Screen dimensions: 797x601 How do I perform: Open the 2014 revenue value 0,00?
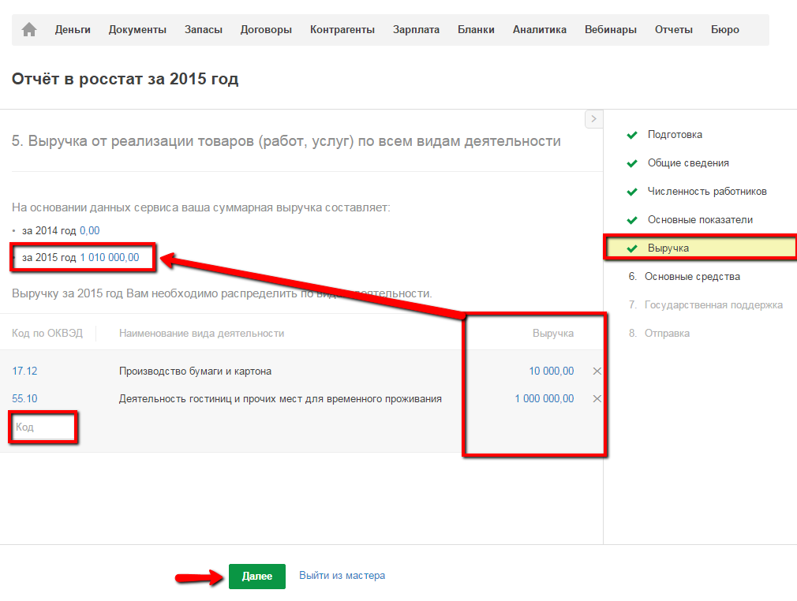pyautogui.click(x=89, y=230)
